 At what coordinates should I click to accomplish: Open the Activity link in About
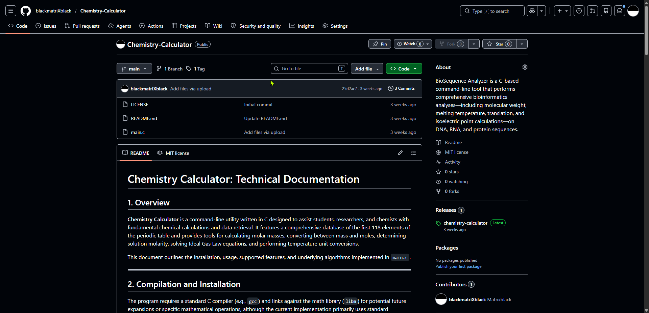tap(453, 162)
